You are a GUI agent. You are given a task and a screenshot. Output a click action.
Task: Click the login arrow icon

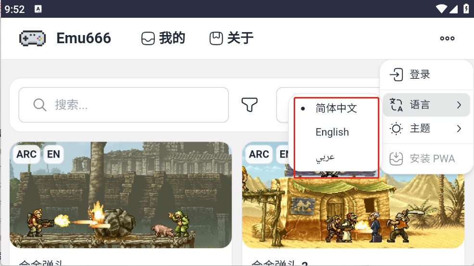click(x=396, y=74)
